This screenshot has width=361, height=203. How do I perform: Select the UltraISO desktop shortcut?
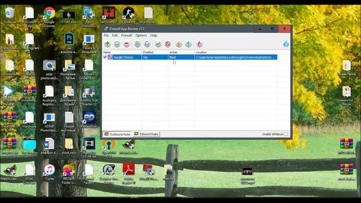(29, 68)
